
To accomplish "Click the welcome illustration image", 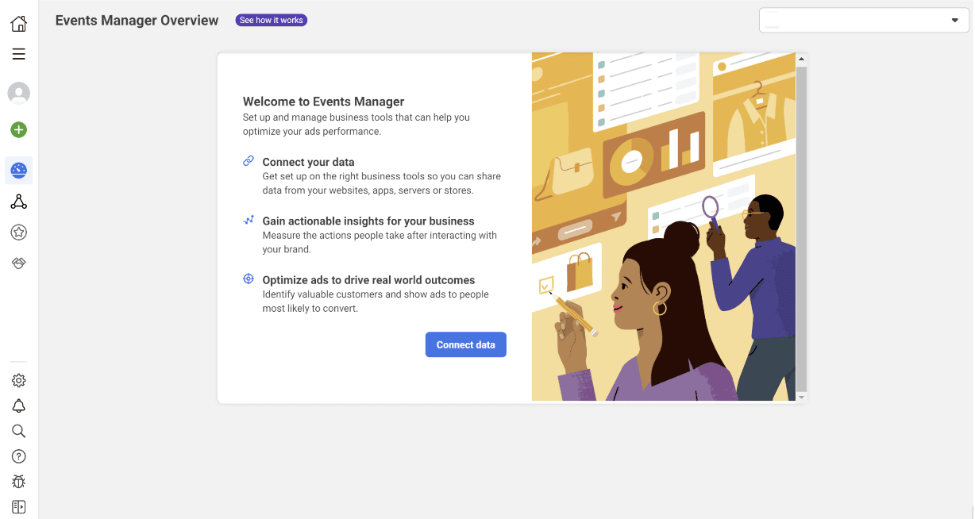I will 664,227.
